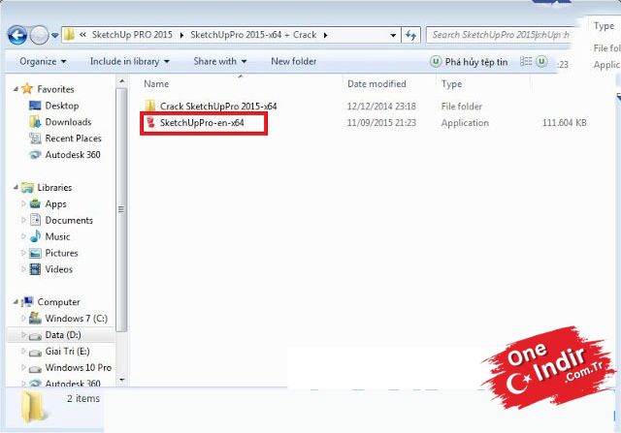The image size is (621, 433).
Task: Select Data (D:) drive
Action: [61, 335]
